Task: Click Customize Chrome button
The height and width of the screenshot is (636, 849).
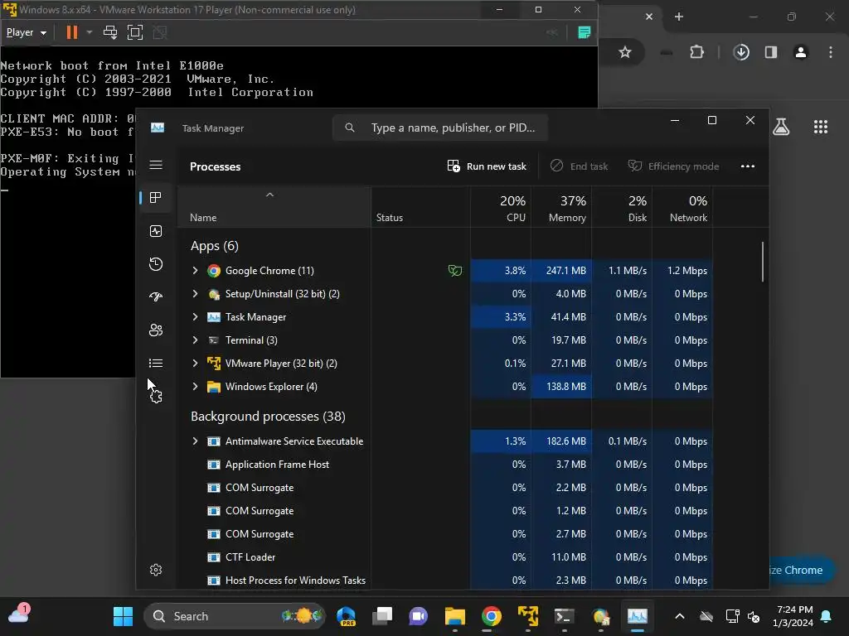Action: pyautogui.click(x=800, y=570)
